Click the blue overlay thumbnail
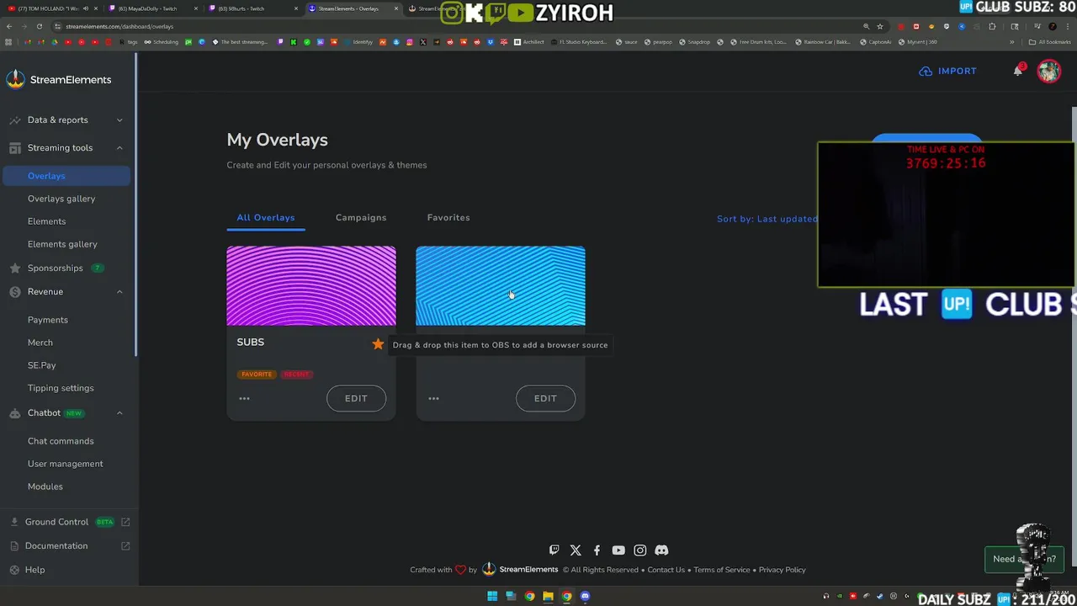This screenshot has height=606, width=1077. coord(501,285)
